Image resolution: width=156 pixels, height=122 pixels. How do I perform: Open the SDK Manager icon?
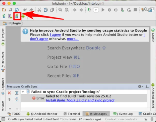coord(17,16)
